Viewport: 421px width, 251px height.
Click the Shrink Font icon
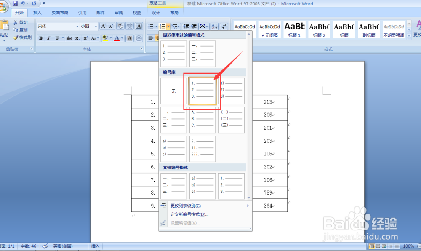(111, 26)
